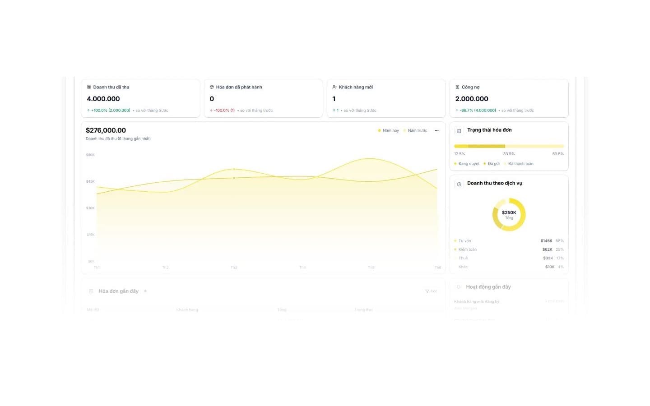The image size is (650, 406).
Task: Click the $60K axis label
Action: (x=90, y=155)
